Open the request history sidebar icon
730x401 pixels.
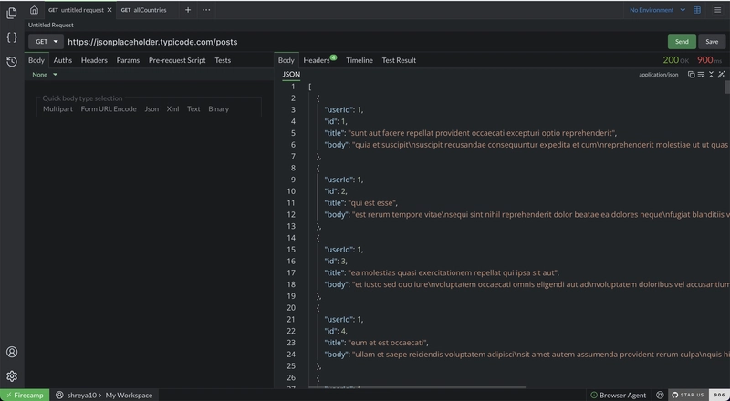[12, 61]
